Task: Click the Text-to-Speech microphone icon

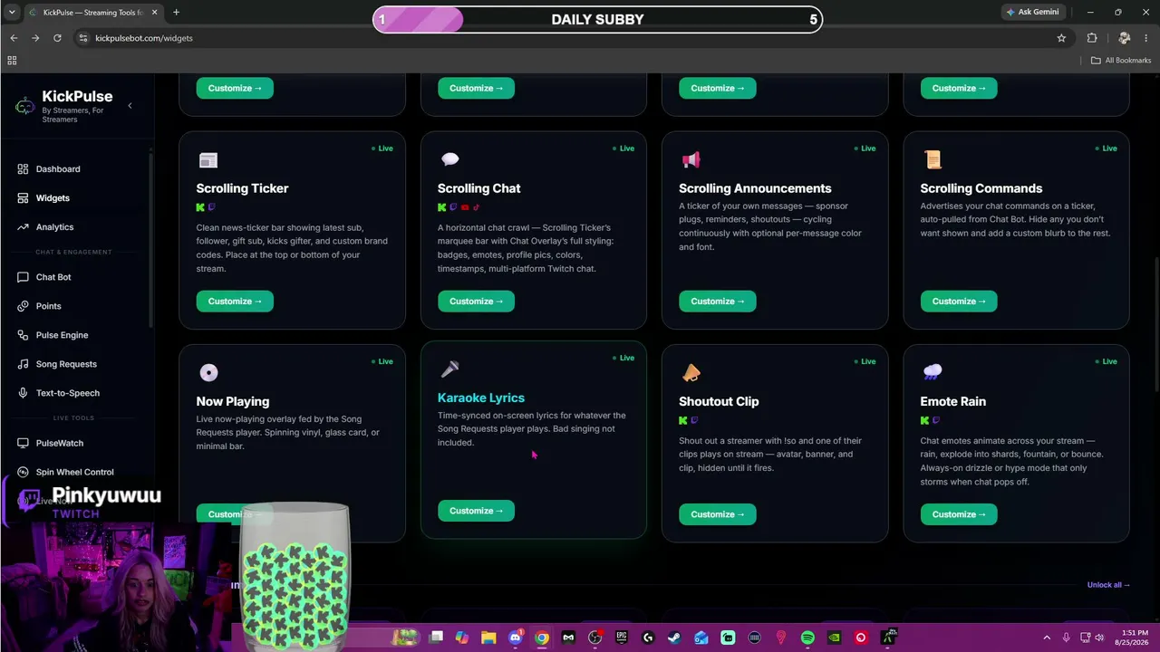Action: [23, 393]
